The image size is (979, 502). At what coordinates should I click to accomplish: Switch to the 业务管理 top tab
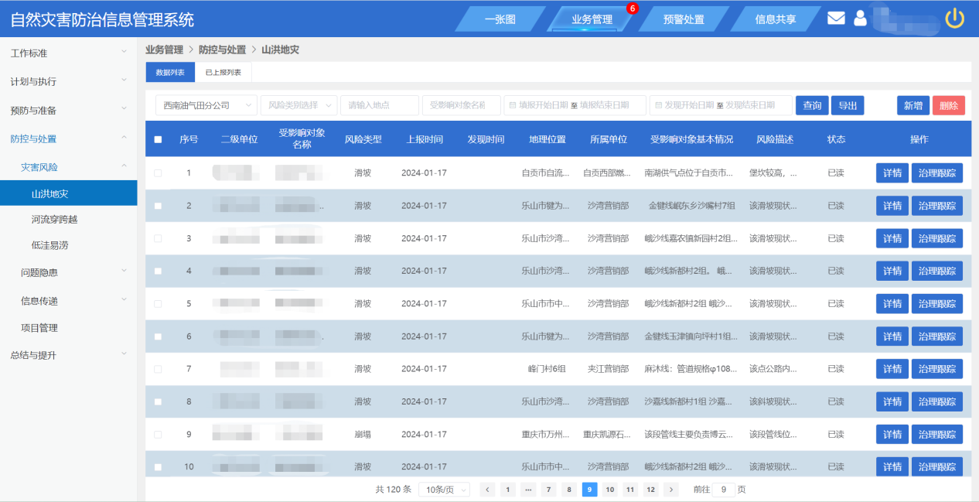(592, 19)
